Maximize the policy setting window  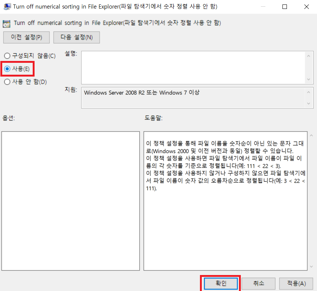pos(285,7)
